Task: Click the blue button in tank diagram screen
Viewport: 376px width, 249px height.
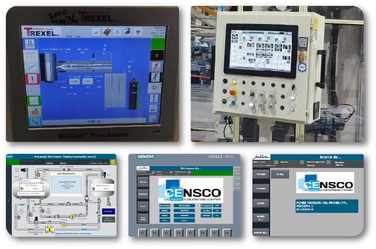Action: pos(108,211)
